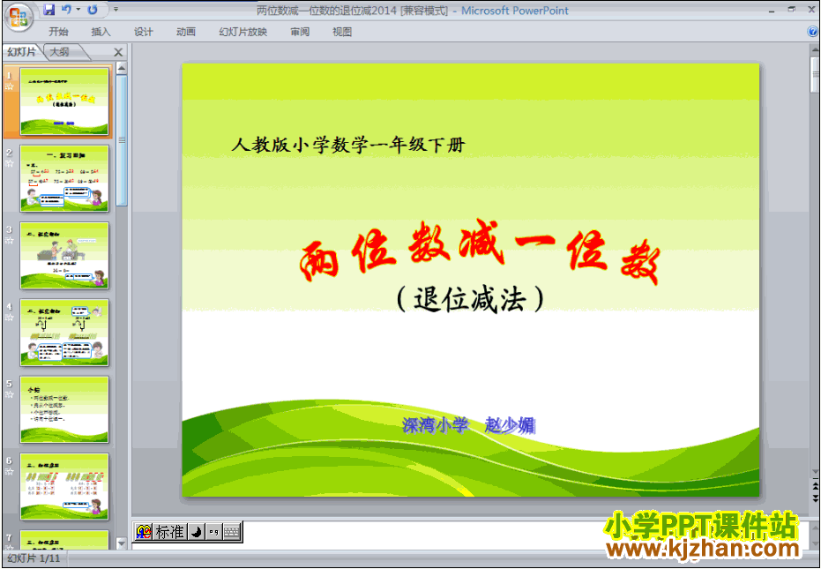Select slide 6 thumbnail
The height and width of the screenshot is (569, 821).
click(64, 486)
